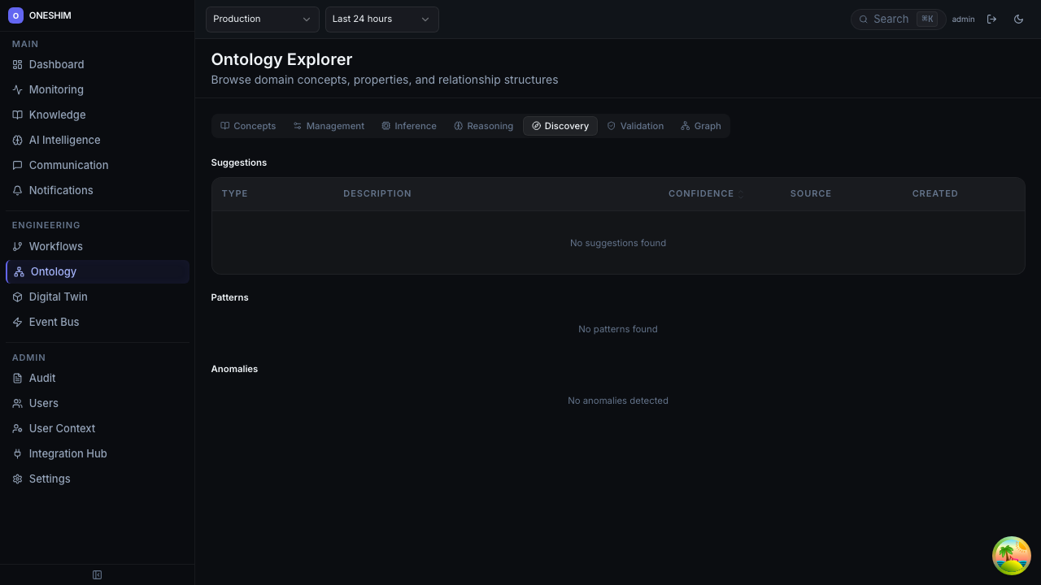Viewport: 1041px width, 585px height.
Task: Open AI Intelligence from the sidebar
Action: point(64,140)
